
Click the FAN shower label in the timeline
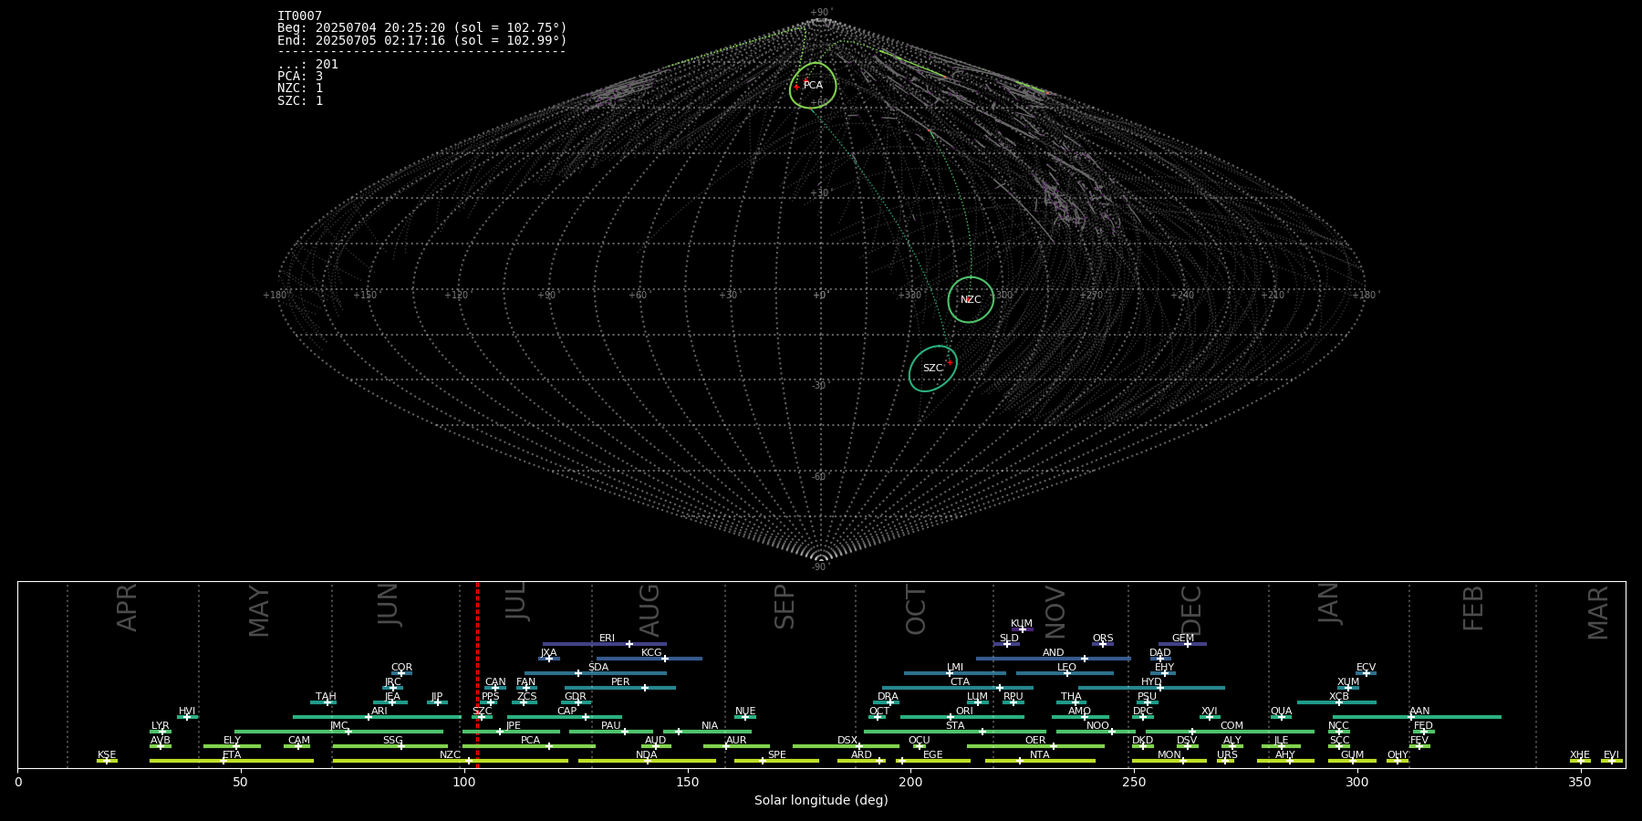click(x=525, y=681)
